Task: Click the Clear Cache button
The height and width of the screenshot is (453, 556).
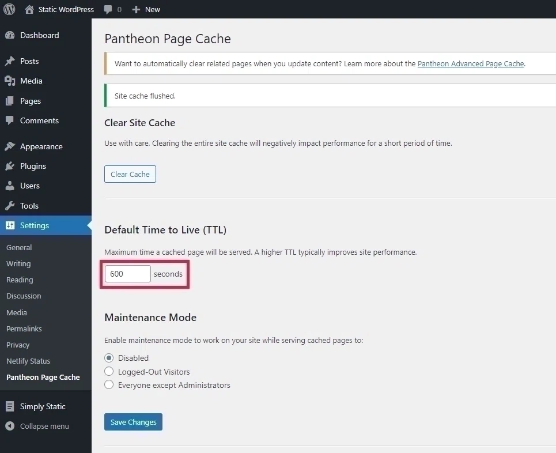Action: coord(130,174)
